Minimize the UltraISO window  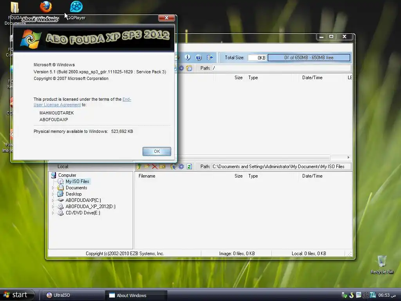coord(322,36)
